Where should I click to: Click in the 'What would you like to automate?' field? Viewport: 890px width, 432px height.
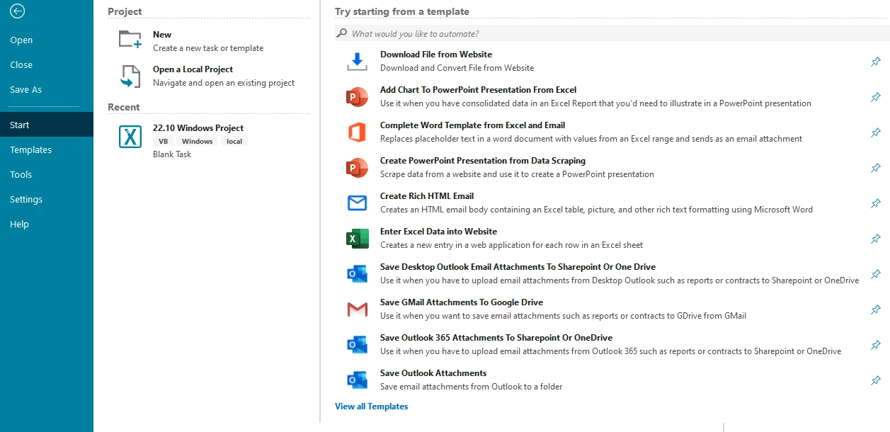[612, 33]
